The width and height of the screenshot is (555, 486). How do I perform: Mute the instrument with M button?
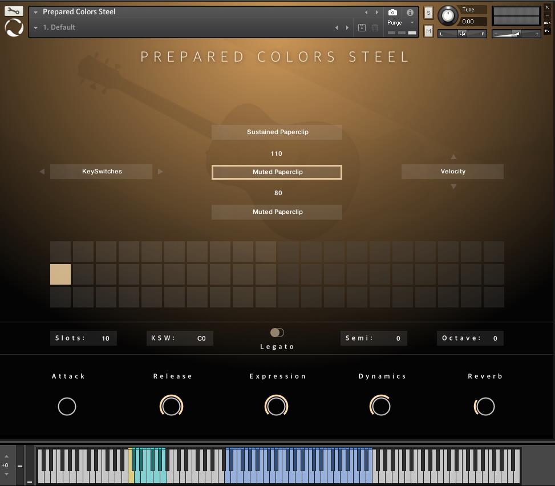[428, 31]
